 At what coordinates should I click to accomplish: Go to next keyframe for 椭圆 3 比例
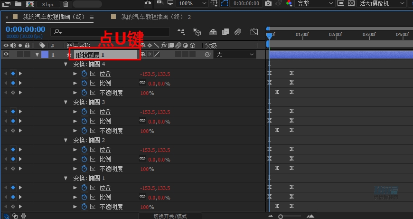tap(20, 121)
